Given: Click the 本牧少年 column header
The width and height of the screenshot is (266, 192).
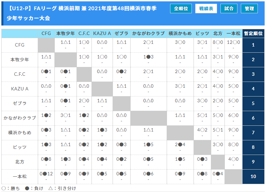Looking at the screenshot, I should 66,34.
